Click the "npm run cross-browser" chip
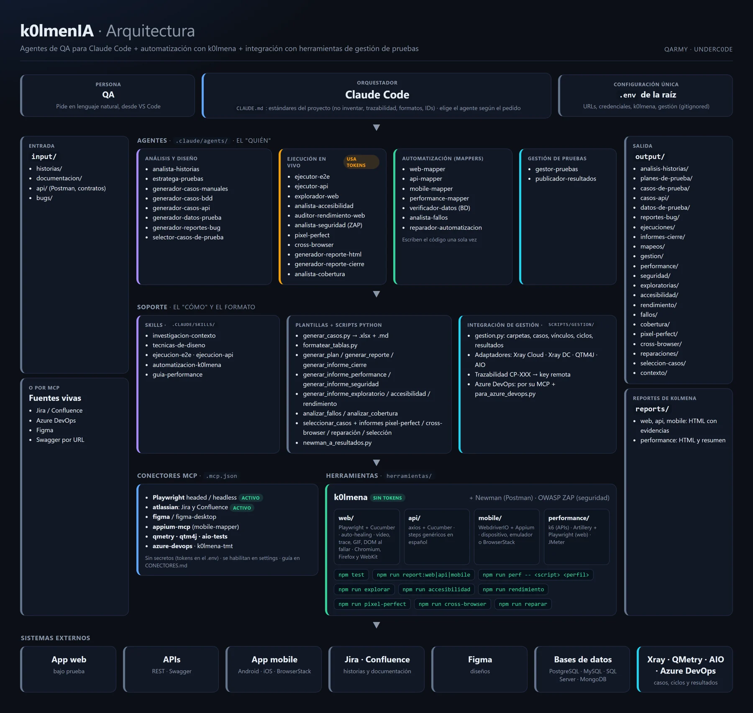 click(x=452, y=604)
